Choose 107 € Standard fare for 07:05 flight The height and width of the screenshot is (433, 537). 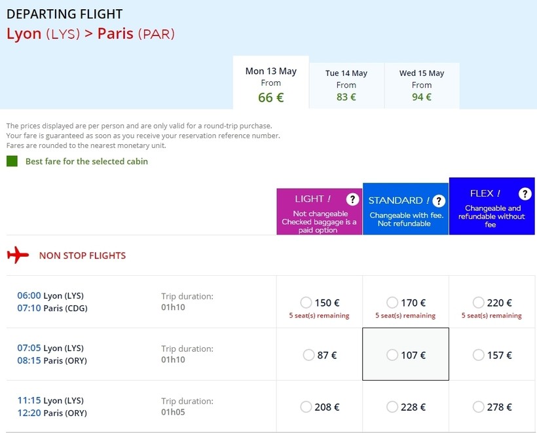[x=392, y=355]
